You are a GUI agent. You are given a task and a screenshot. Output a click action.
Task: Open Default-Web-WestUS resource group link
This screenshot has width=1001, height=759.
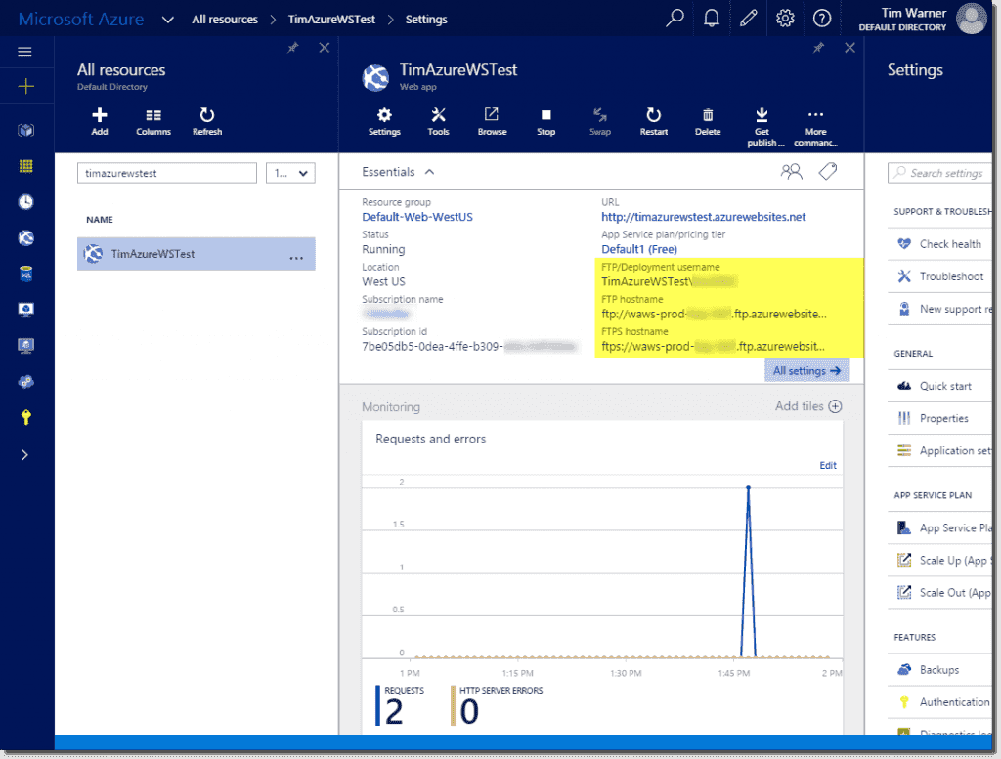coord(417,217)
